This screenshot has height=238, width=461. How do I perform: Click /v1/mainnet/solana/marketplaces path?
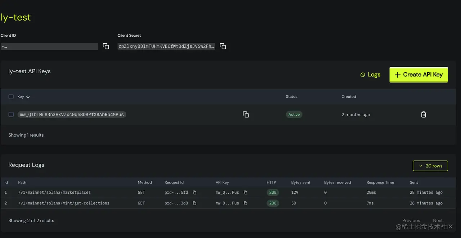pyautogui.click(x=54, y=193)
